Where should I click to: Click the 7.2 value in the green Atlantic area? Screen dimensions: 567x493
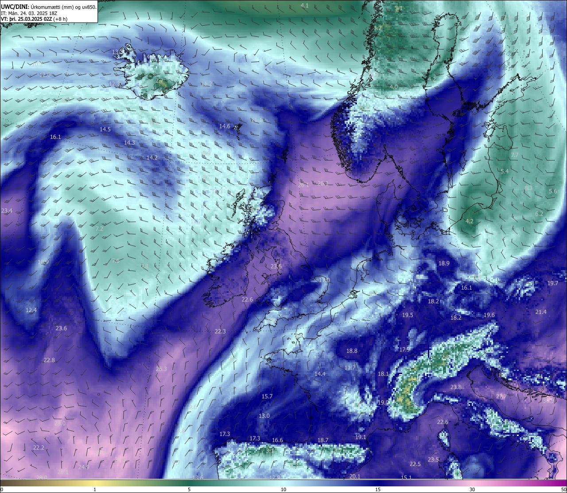tap(99, 229)
